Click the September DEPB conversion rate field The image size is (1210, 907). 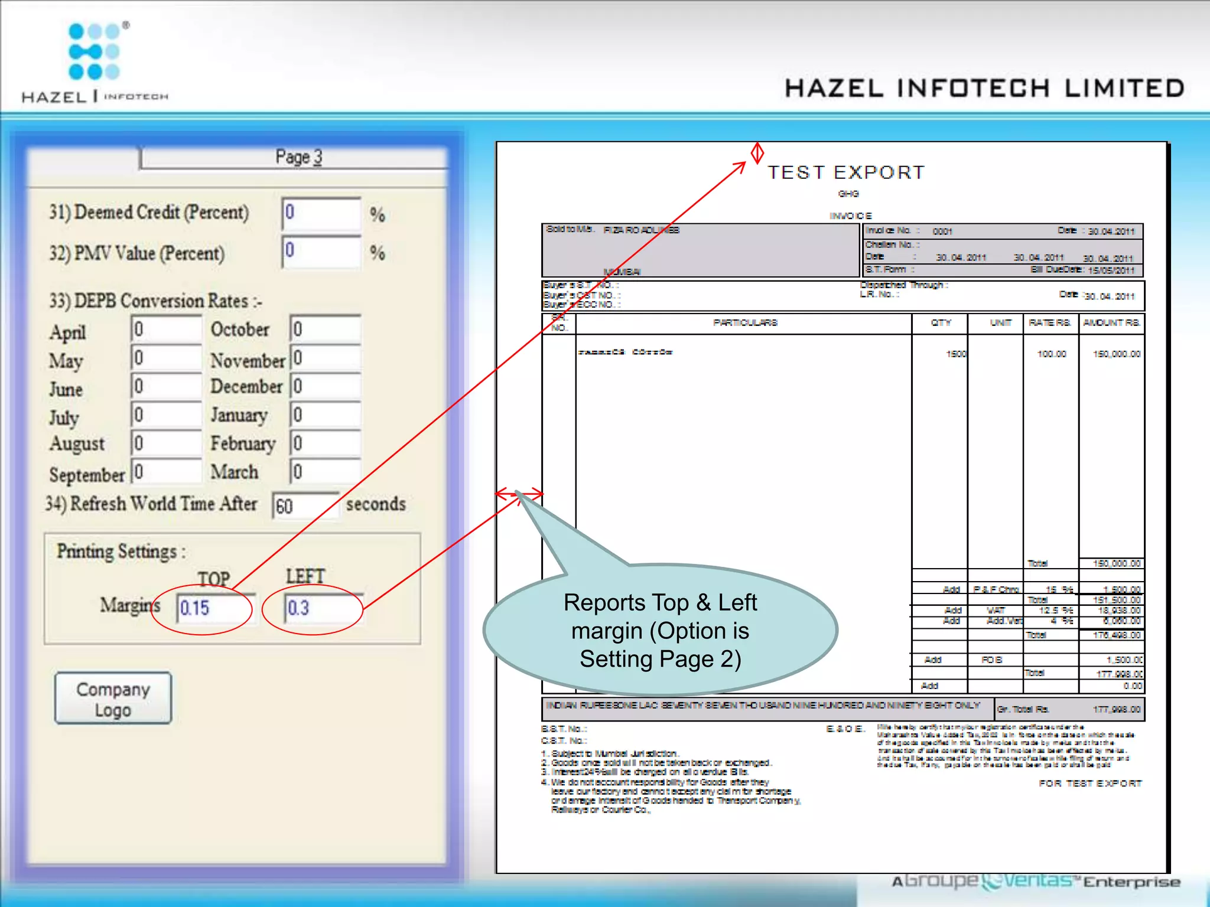[x=166, y=471]
